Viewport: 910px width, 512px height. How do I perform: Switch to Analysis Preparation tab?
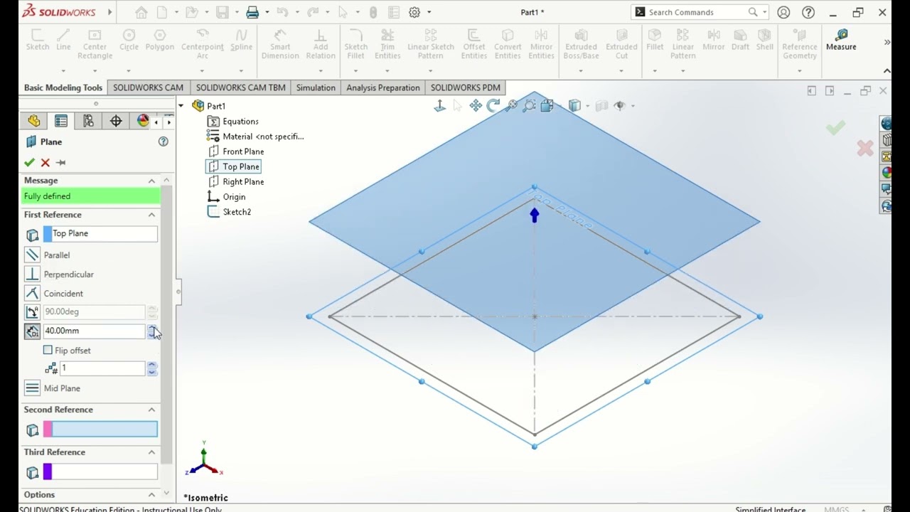pyautogui.click(x=383, y=87)
